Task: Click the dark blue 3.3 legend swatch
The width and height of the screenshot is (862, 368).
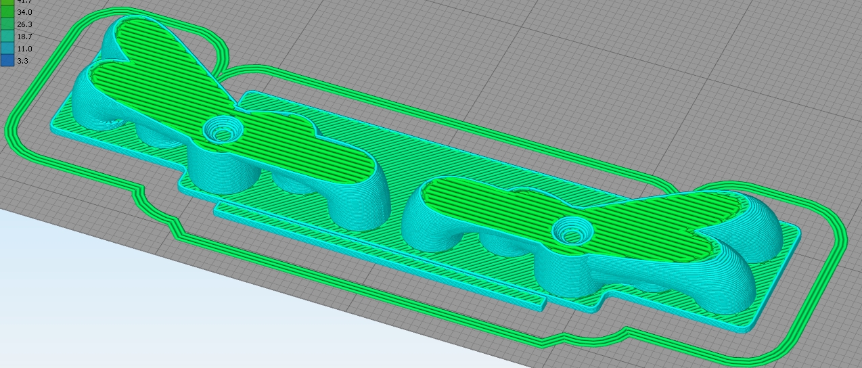Action: coord(8,61)
